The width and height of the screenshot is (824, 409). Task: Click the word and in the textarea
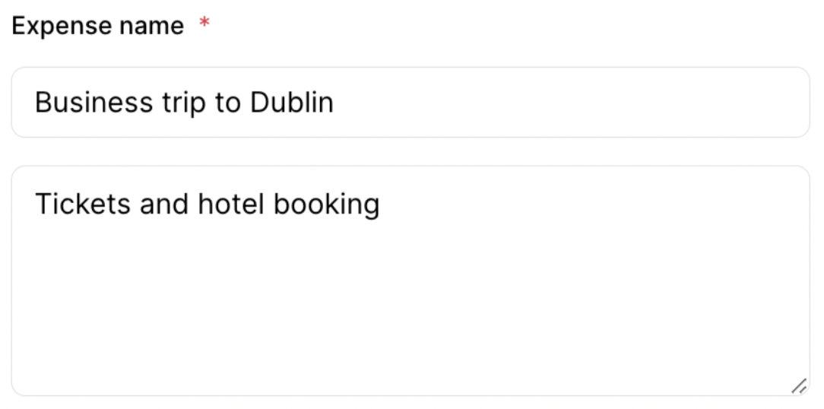pos(163,204)
